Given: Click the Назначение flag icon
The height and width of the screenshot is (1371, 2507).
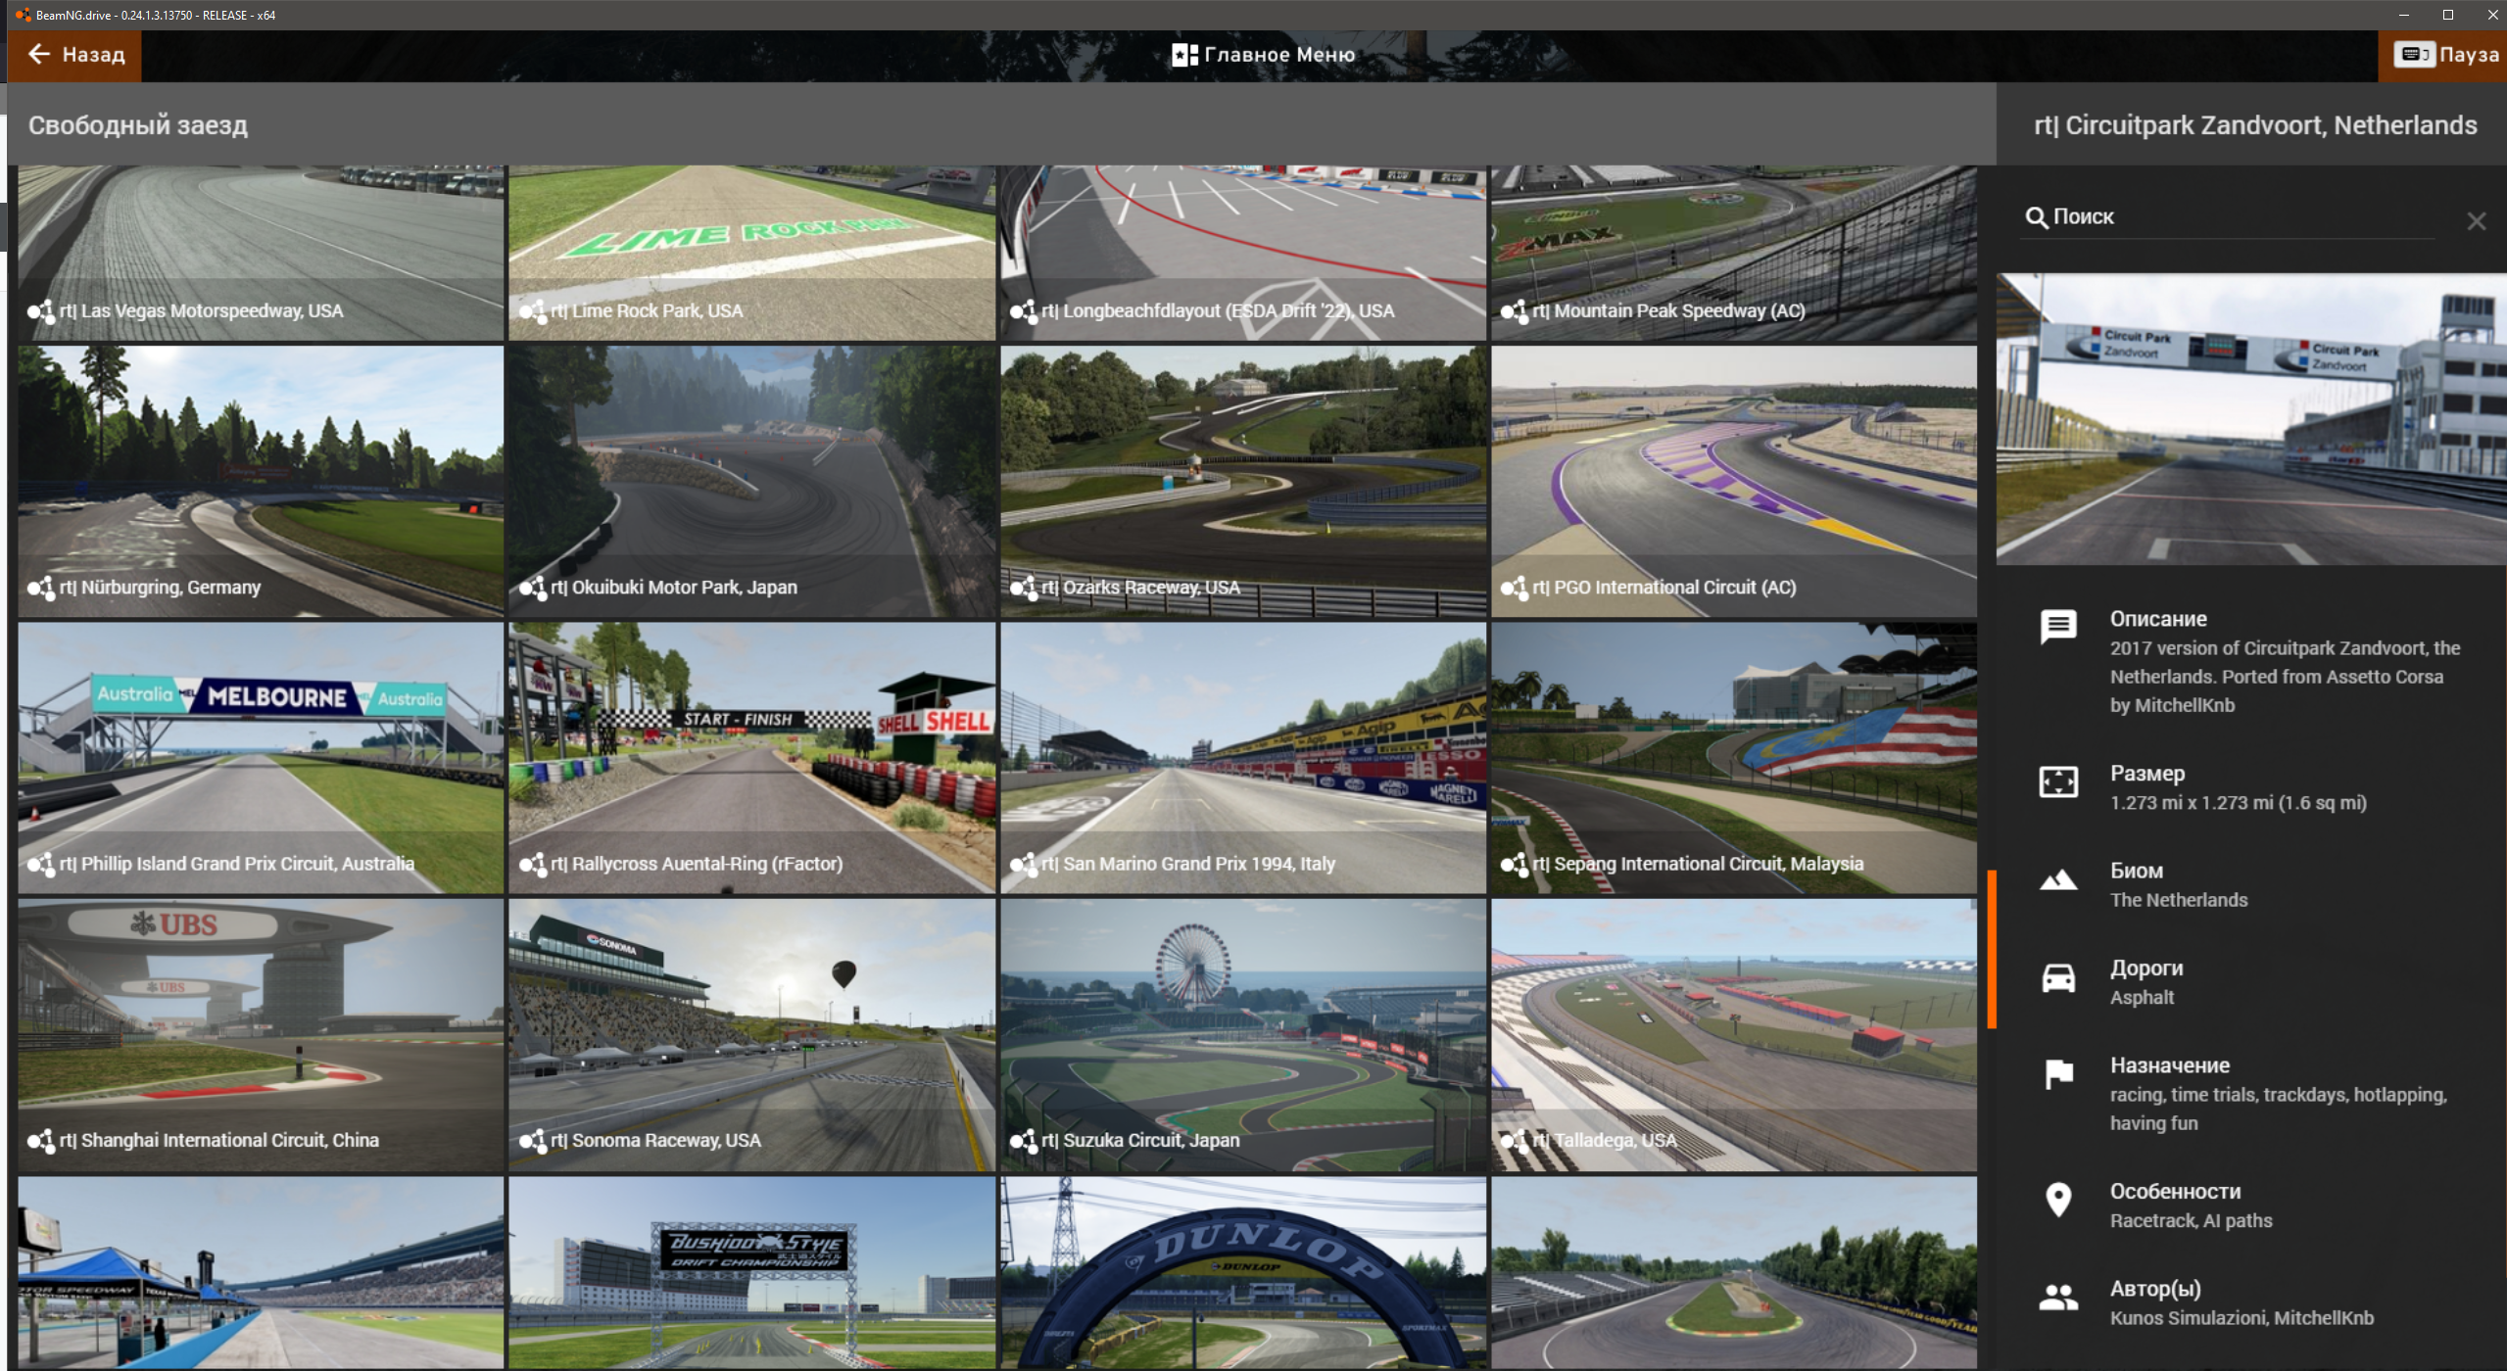Looking at the screenshot, I should click(2058, 1074).
